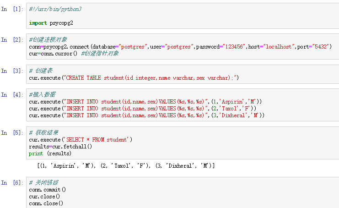Click the psycopg2.connect line in cell 2
The image size is (339, 208).
[180, 47]
